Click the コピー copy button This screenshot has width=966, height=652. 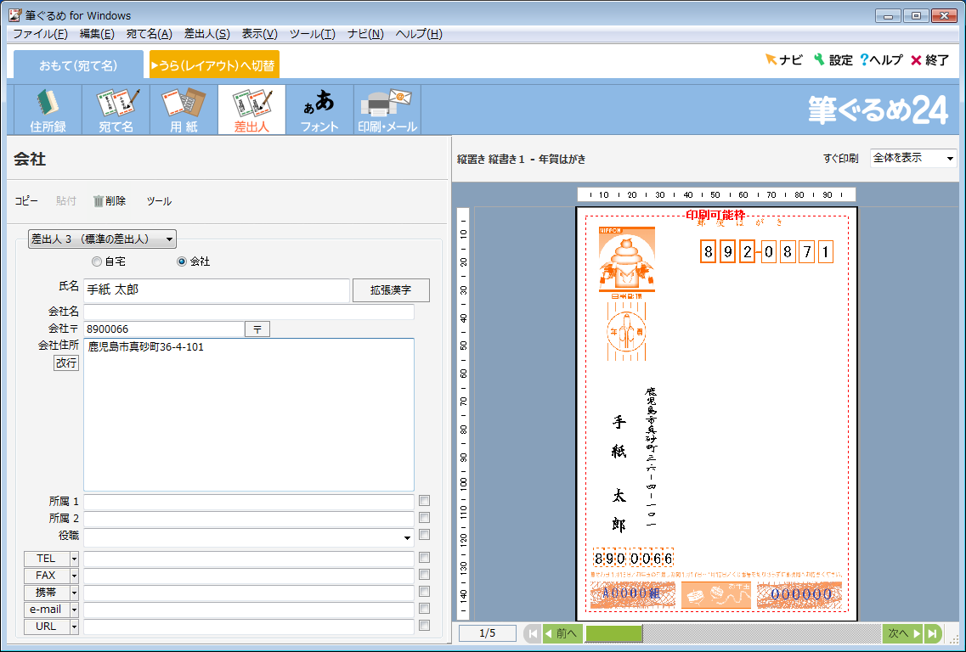coord(25,200)
